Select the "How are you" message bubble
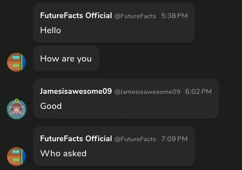This screenshot has height=170, width=242. [x=66, y=58]
